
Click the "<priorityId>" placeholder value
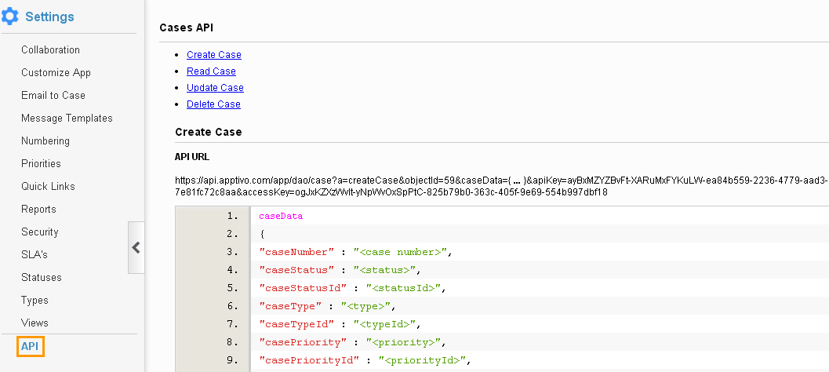click(422, 360)
